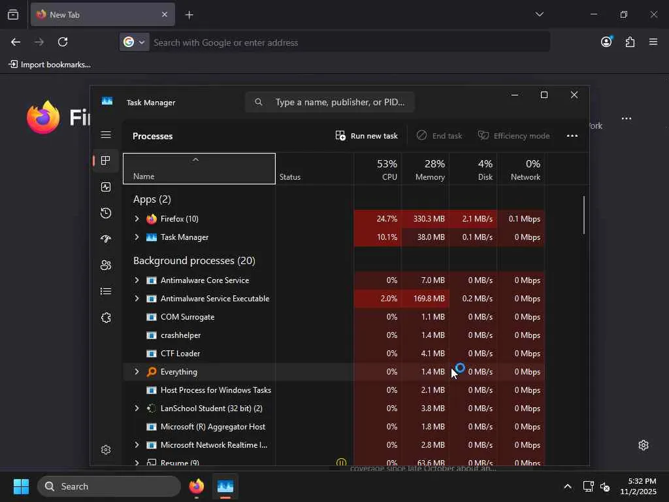
Task: Open Task Manager settings gear
Action: coord(106,450)
